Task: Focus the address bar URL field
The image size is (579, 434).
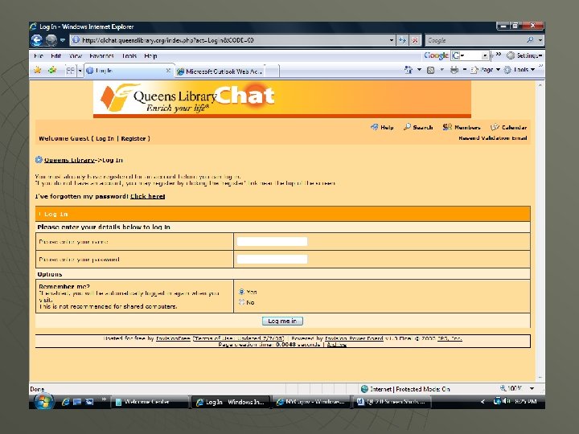Action: point(229,40)
